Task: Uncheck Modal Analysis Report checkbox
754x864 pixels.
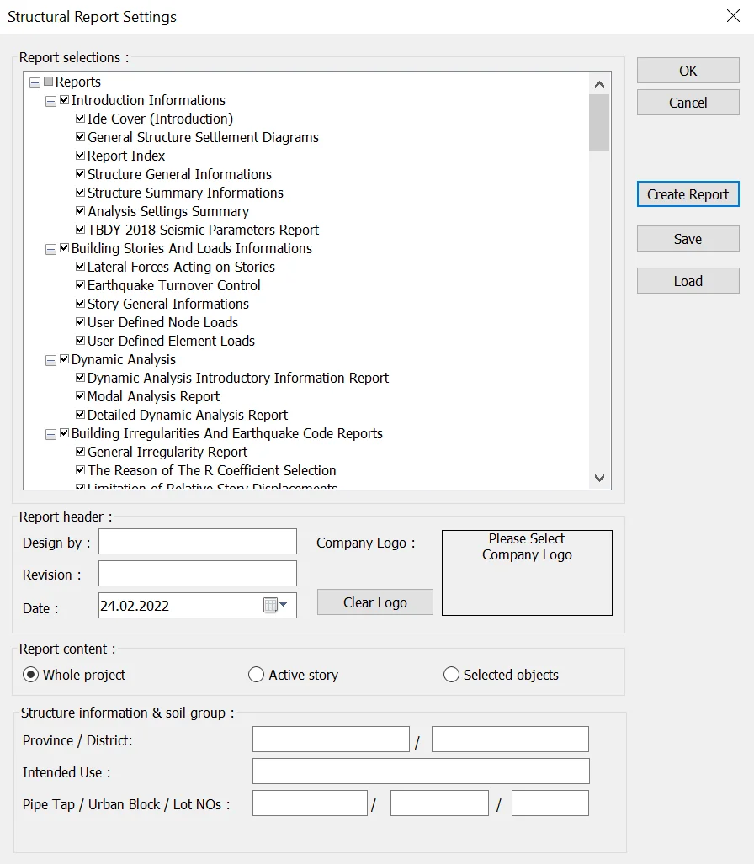Action: tap(81, 396)
